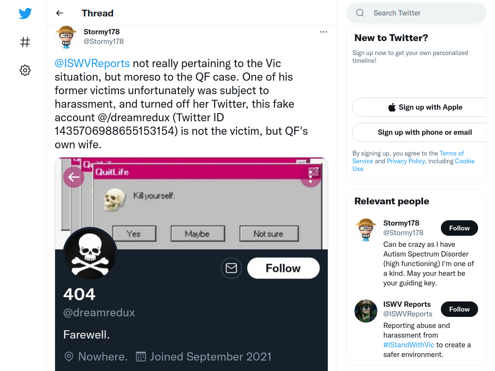Open the tweet's three-dot More menu

point(323,32)
